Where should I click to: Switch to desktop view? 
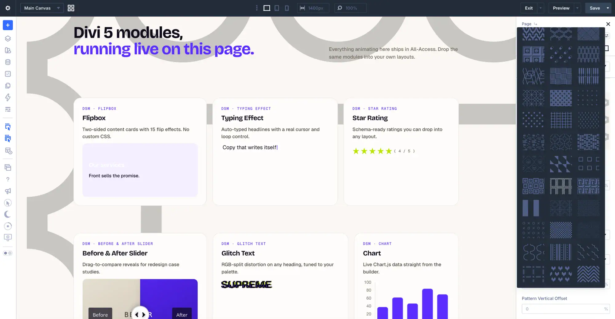267,8
